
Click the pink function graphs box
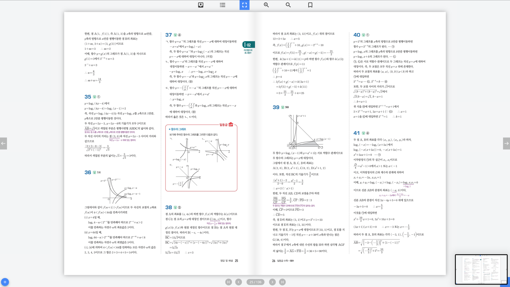(x=201, y=158)
